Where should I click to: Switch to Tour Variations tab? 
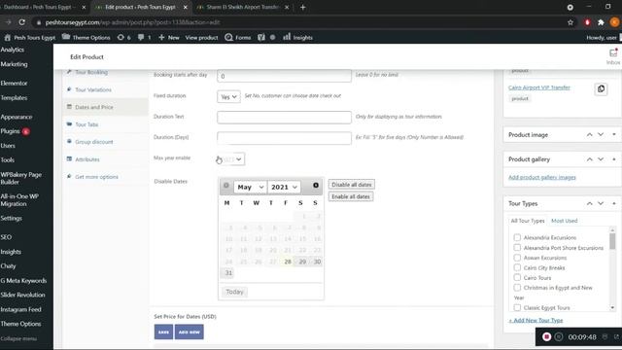coord(93,89)
